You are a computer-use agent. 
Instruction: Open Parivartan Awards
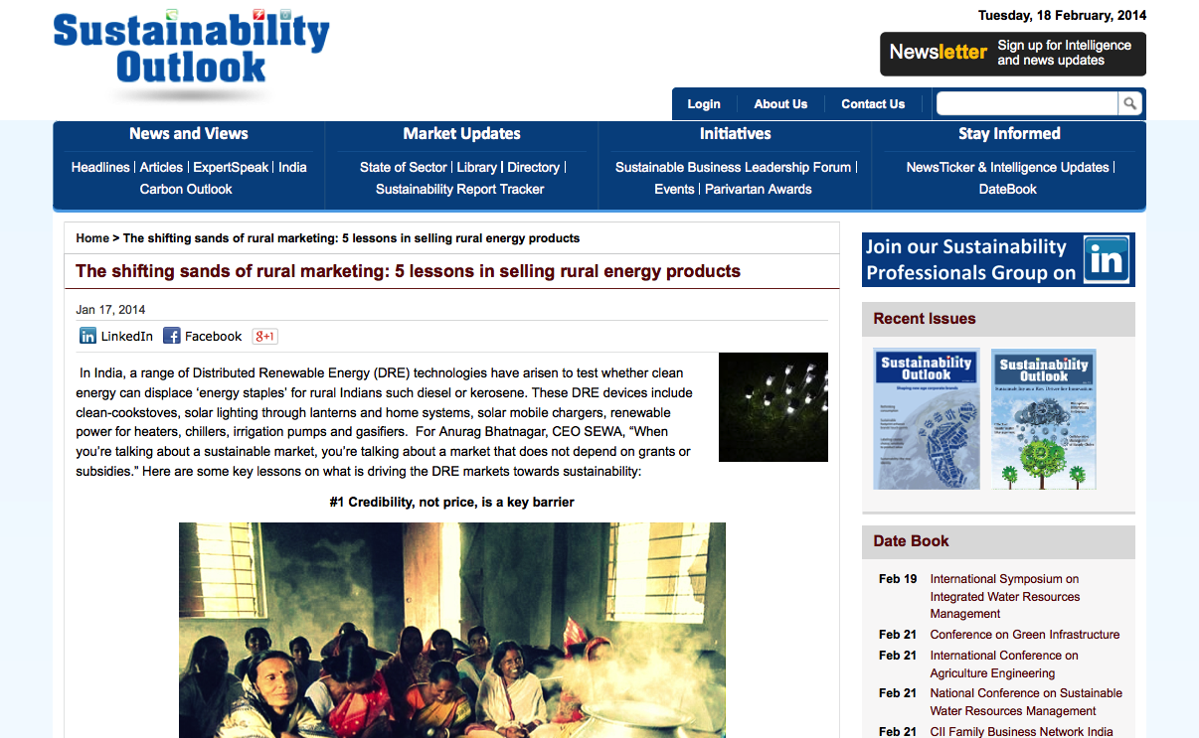tap(759, 189)
